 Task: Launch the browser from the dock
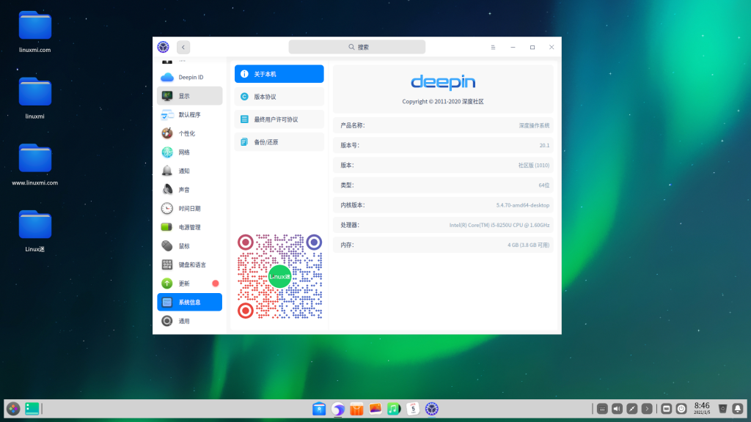pos(337,409)
